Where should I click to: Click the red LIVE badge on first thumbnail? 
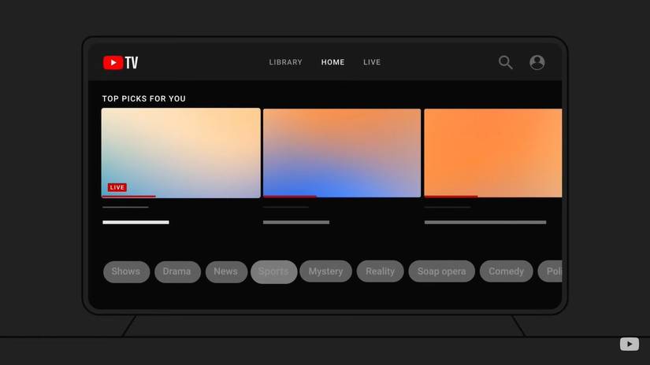117,187
